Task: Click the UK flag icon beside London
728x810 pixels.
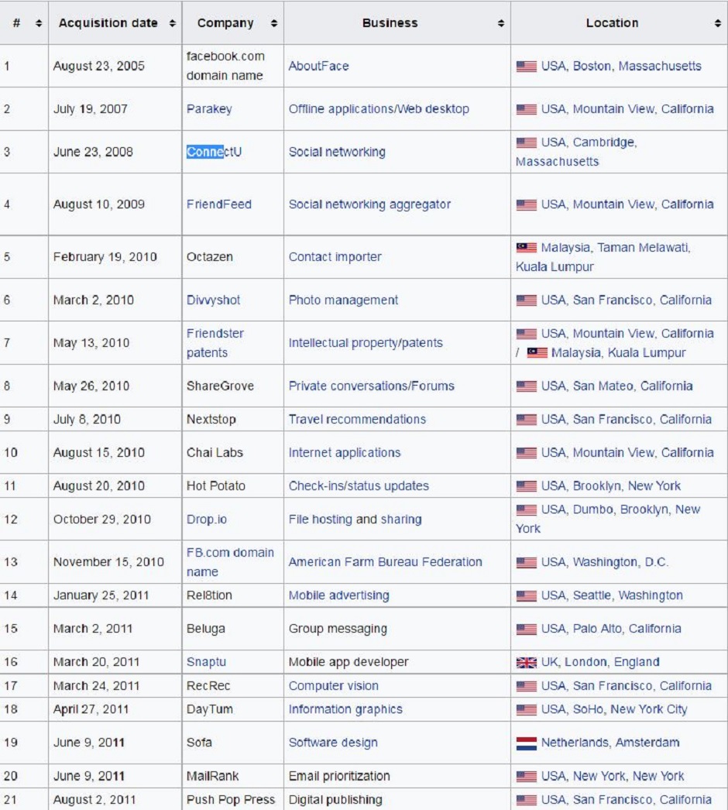Action: (x=526, y=662)
